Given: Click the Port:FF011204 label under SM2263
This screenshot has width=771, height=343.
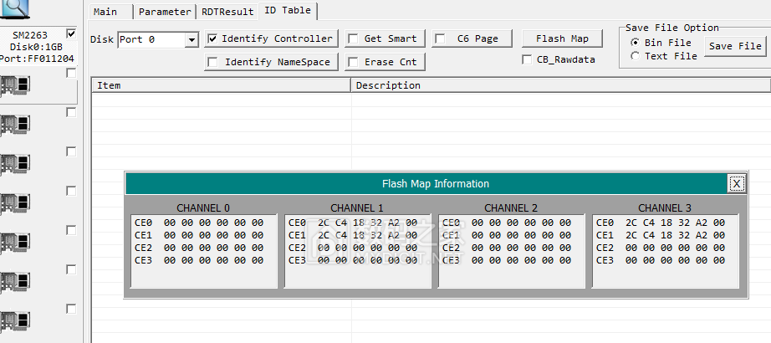Looking at the screenshot, I should (x=37, y=59).
